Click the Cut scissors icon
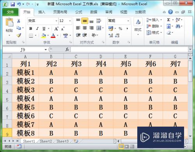The height and width of the screenshot is (152, 195). (19, 21)
